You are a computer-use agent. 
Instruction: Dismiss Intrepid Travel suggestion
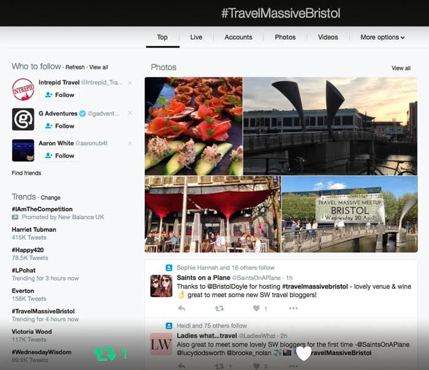tap(130, 83)
